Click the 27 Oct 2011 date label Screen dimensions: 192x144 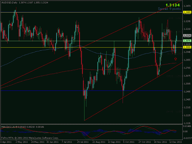click(145, 142)
